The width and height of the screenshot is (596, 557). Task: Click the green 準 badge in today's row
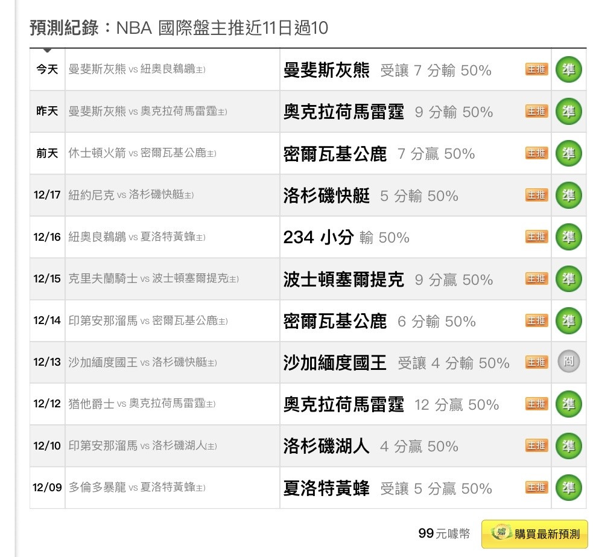[569, 69]
